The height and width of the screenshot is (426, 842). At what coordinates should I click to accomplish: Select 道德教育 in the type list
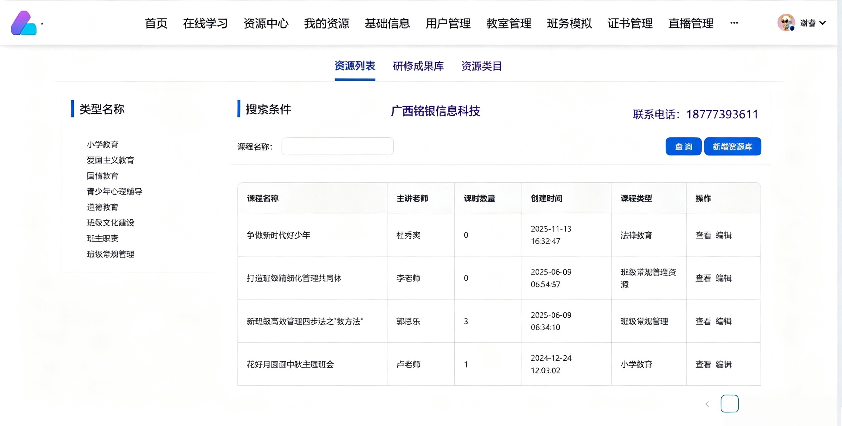[102, 207]
